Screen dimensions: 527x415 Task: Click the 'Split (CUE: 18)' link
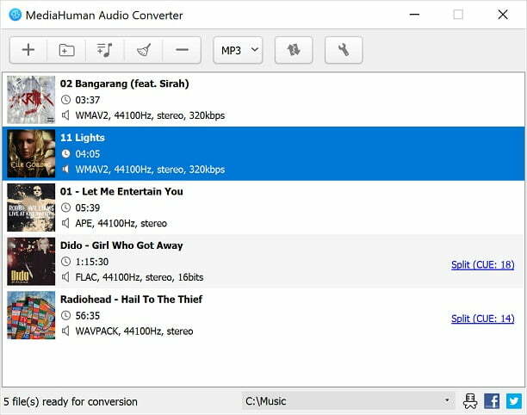482,265
